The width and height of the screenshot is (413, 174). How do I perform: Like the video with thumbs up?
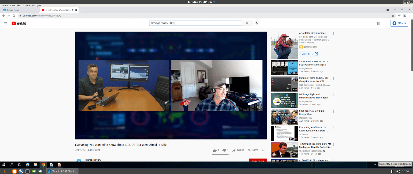pos(215,150)
